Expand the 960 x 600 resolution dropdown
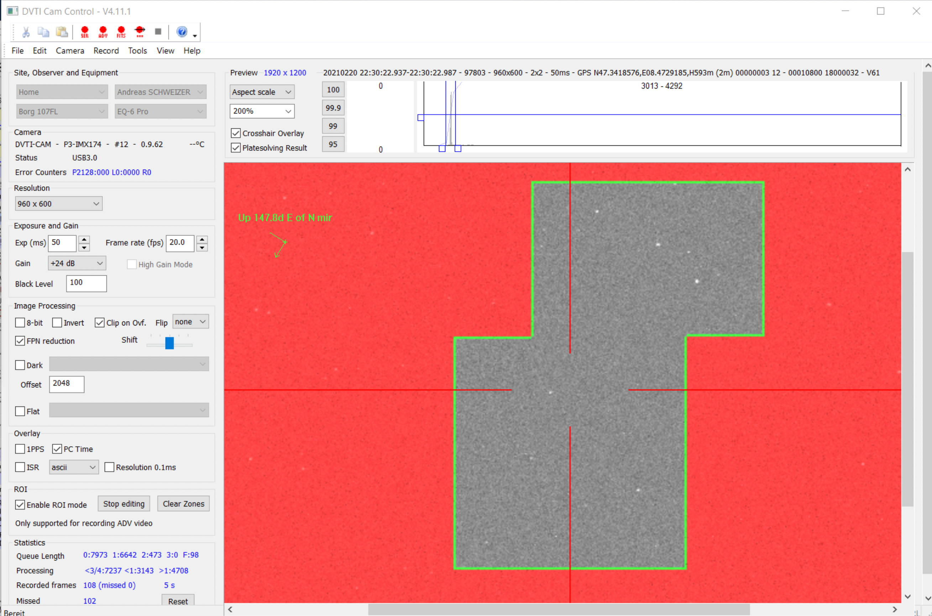The height and width of the screenshot is (616, 932). 59,203
